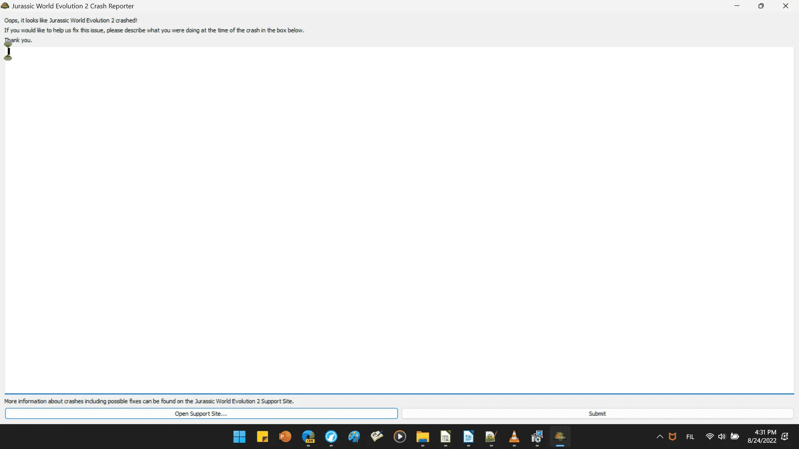
Task: Select Jurassic World Crash Reporter taskbar icon
Action: click(560, 437)
